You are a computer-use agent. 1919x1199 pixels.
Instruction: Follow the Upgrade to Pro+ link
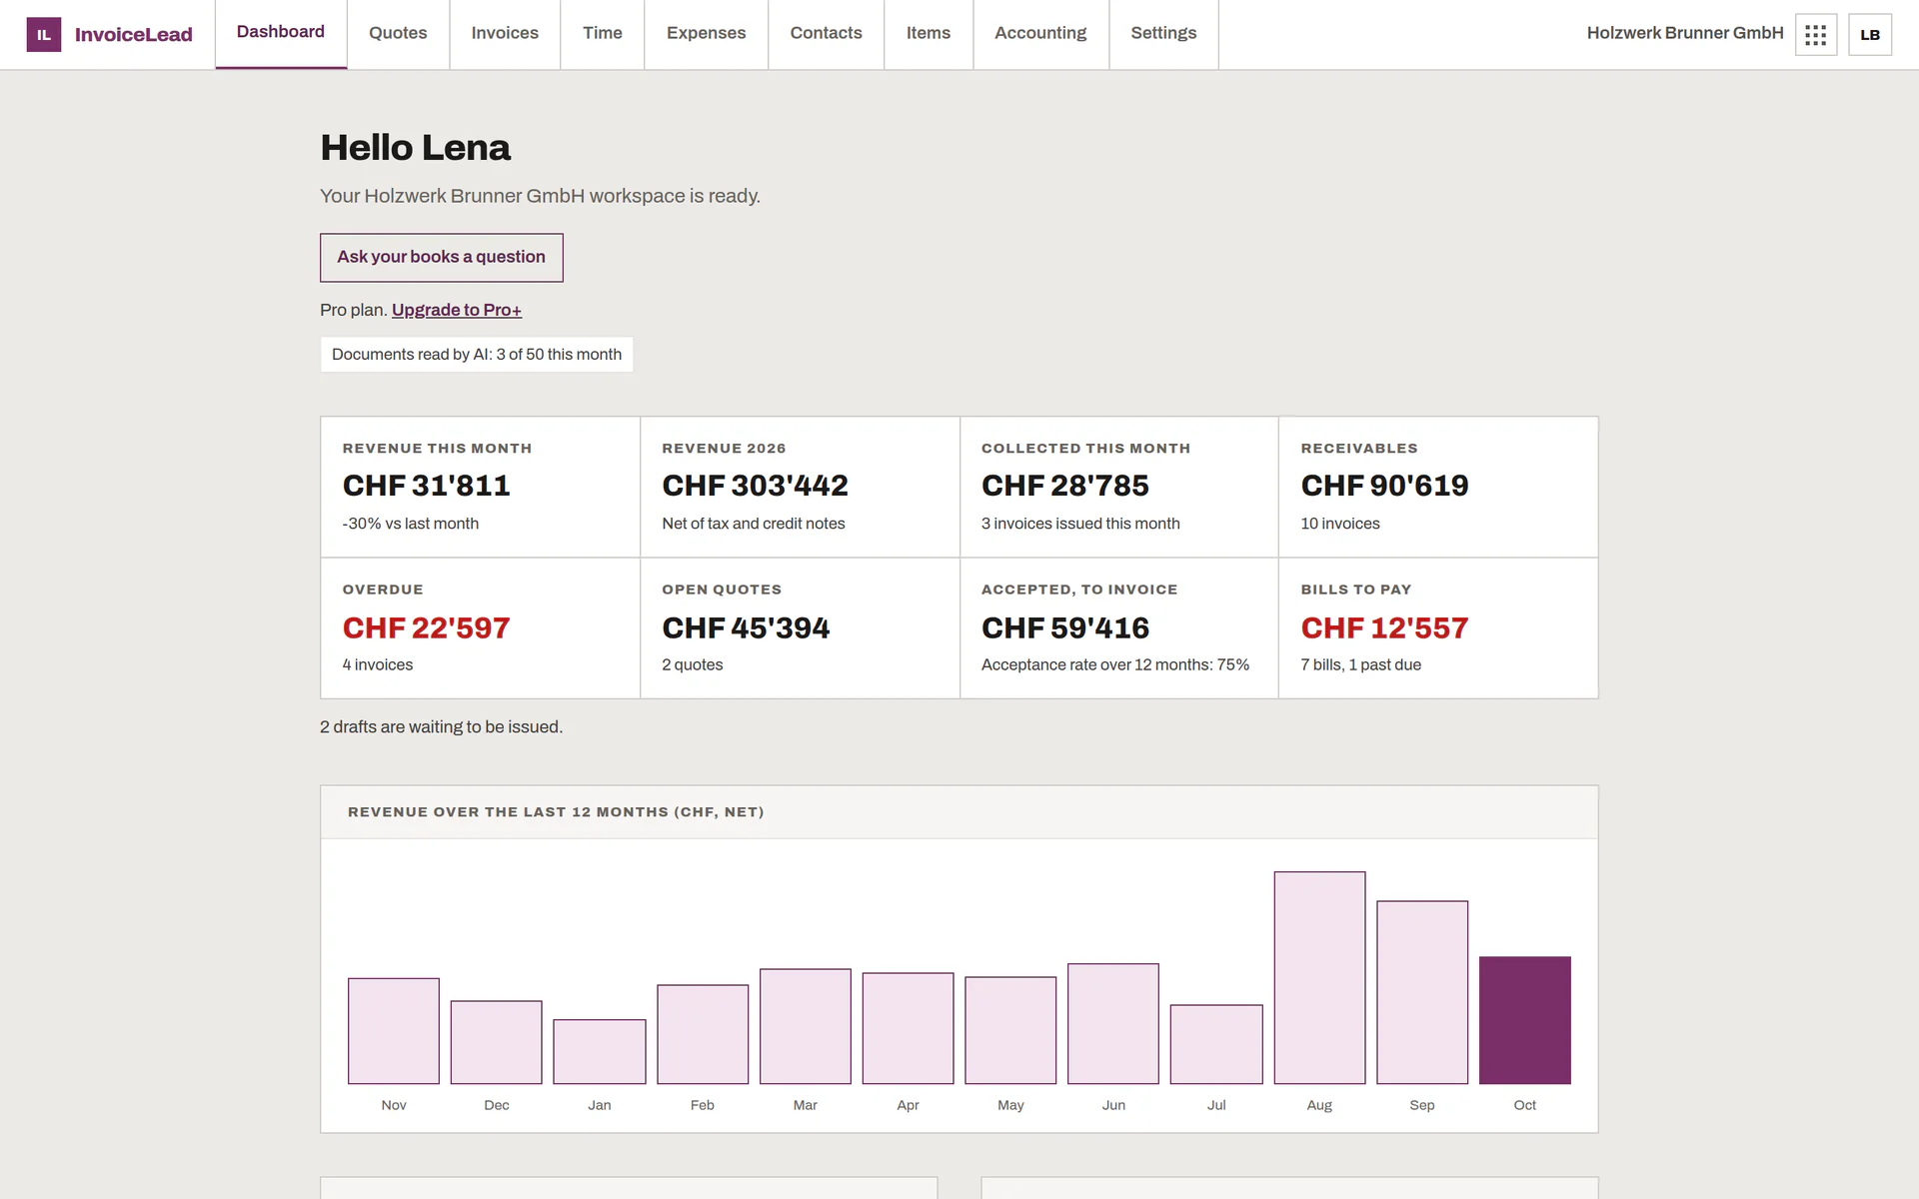point(457,311)
